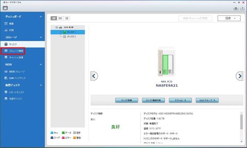Image resolution: width=247 pixels, height=148 pixels.
Task: Click the リモートディスク icon in the sidebar
Action: click(x=6, y=92)
